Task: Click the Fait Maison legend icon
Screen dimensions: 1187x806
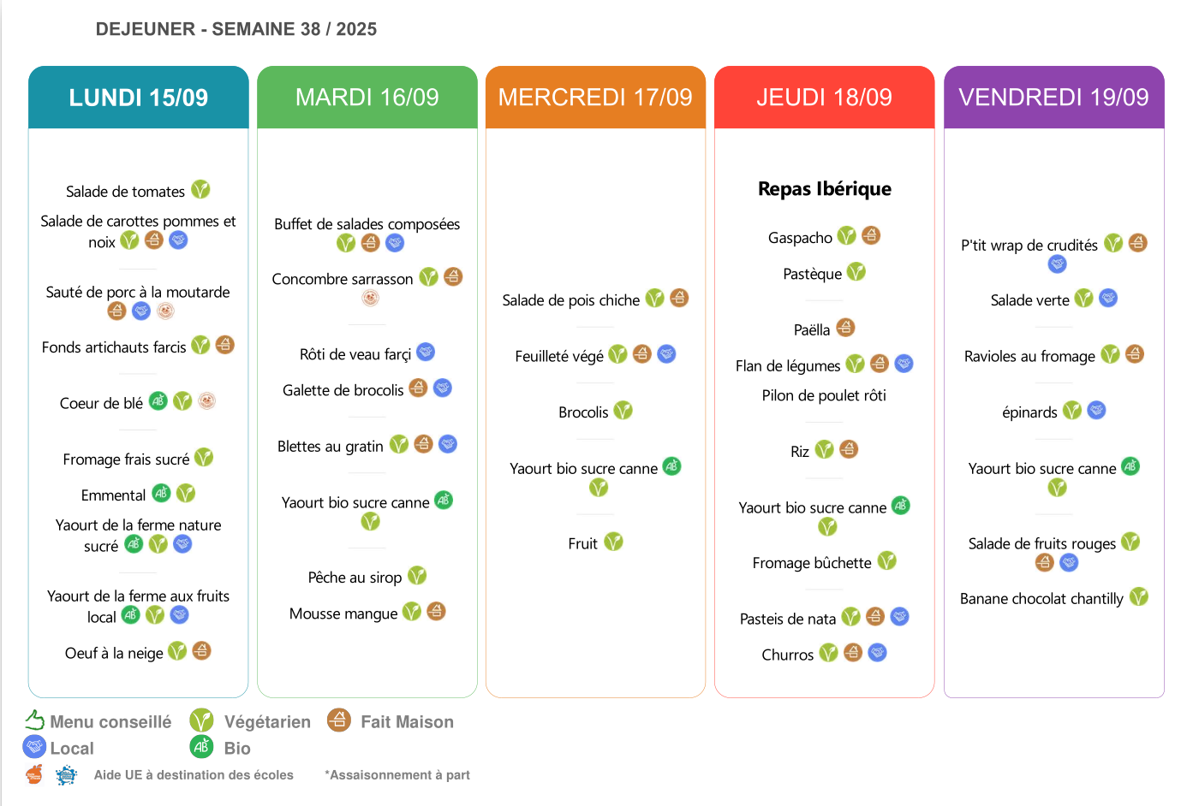Action: click(339, 720)
